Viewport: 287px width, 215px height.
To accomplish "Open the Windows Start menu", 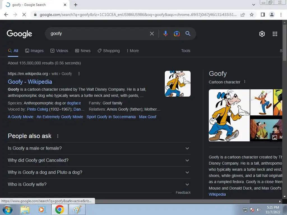I will point(7,209).
